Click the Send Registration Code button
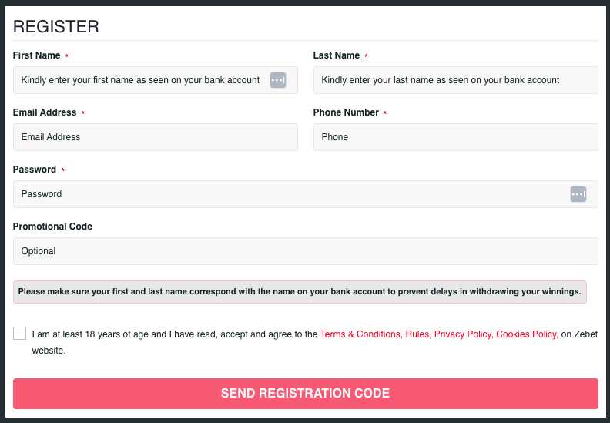 tap(306, 394)
